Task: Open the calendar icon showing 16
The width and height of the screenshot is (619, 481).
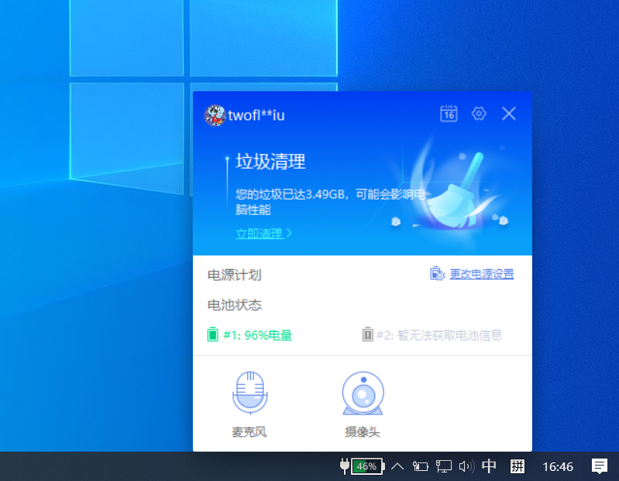Action: 449,114
